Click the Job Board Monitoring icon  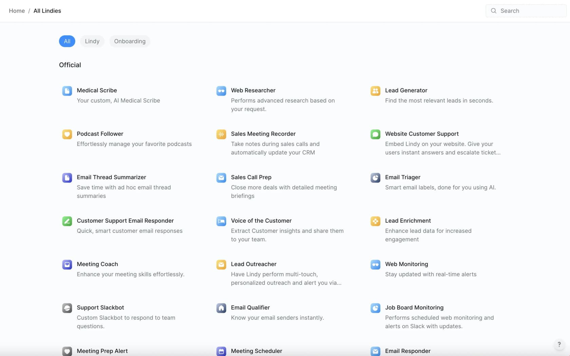coord(375,308)
